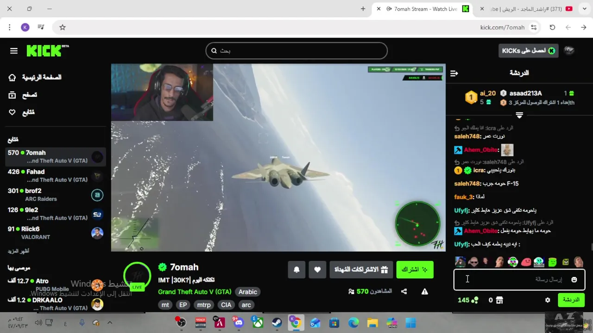Click the KICK logo

[x=47, y=50]
